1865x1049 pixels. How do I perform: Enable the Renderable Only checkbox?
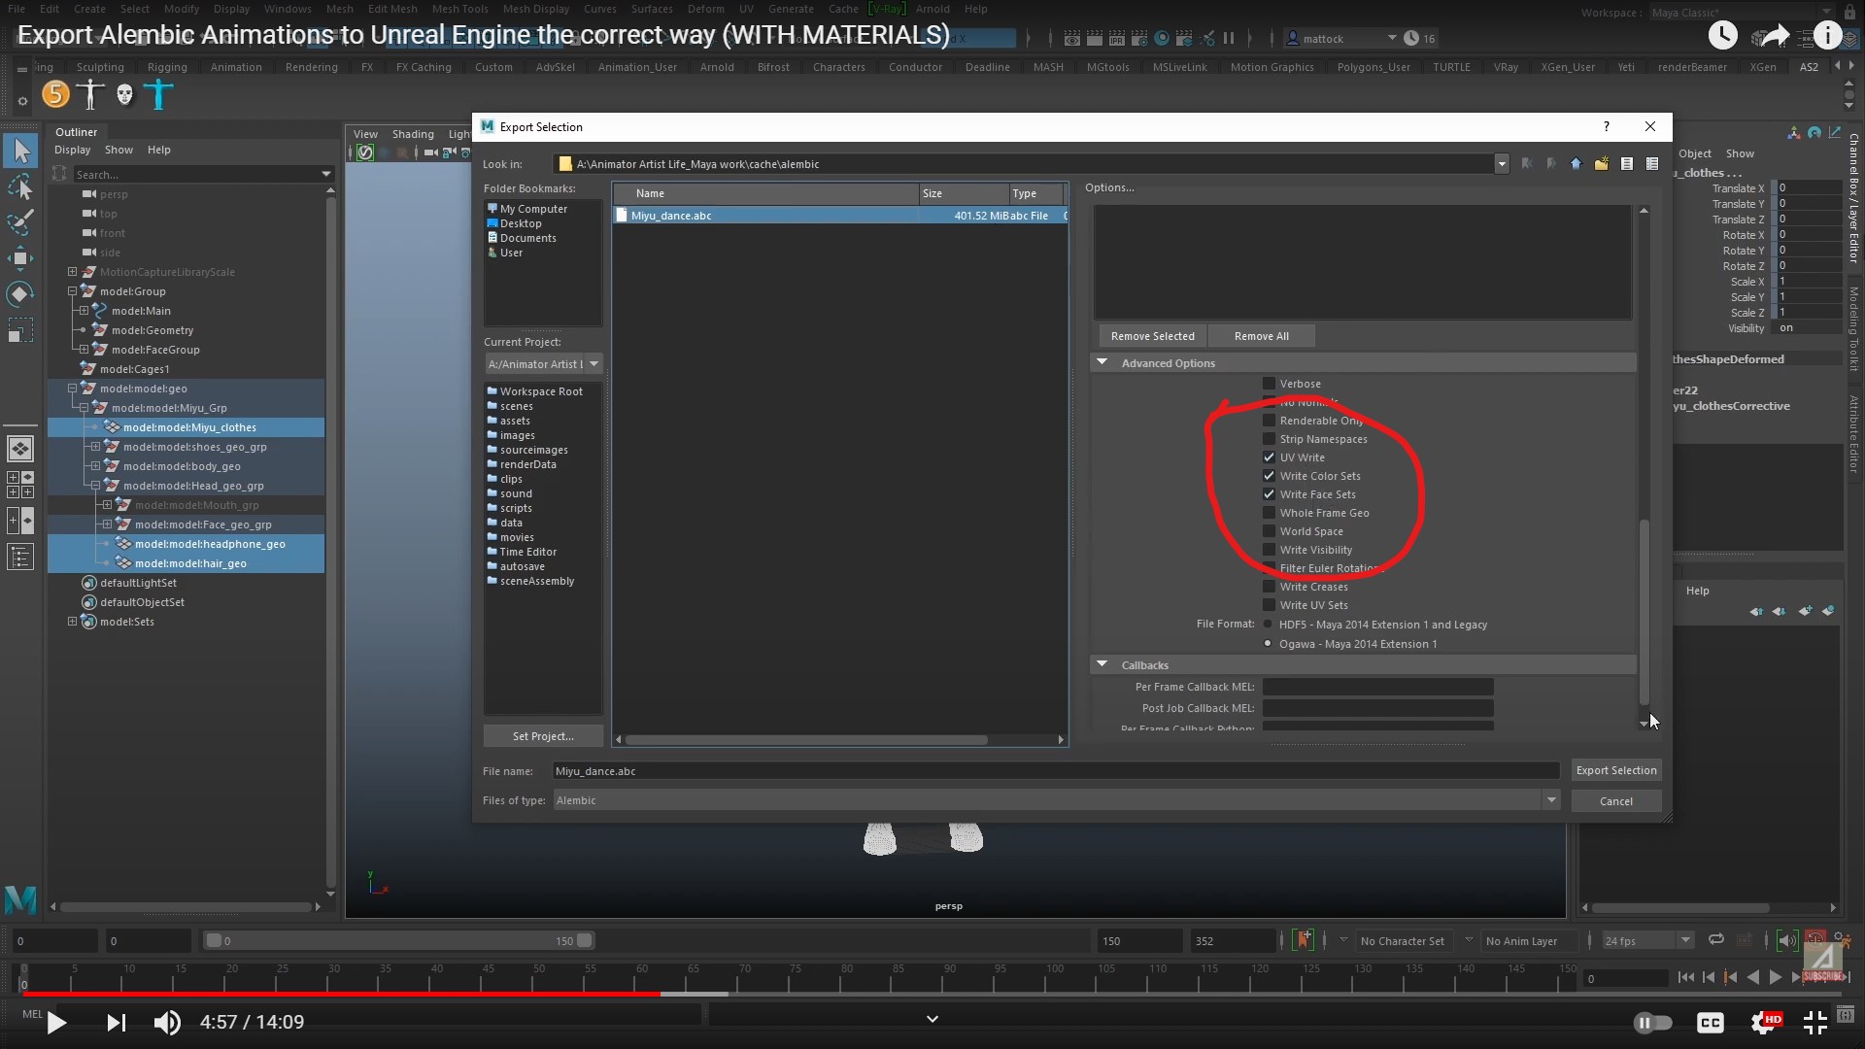pos(1268,421)
